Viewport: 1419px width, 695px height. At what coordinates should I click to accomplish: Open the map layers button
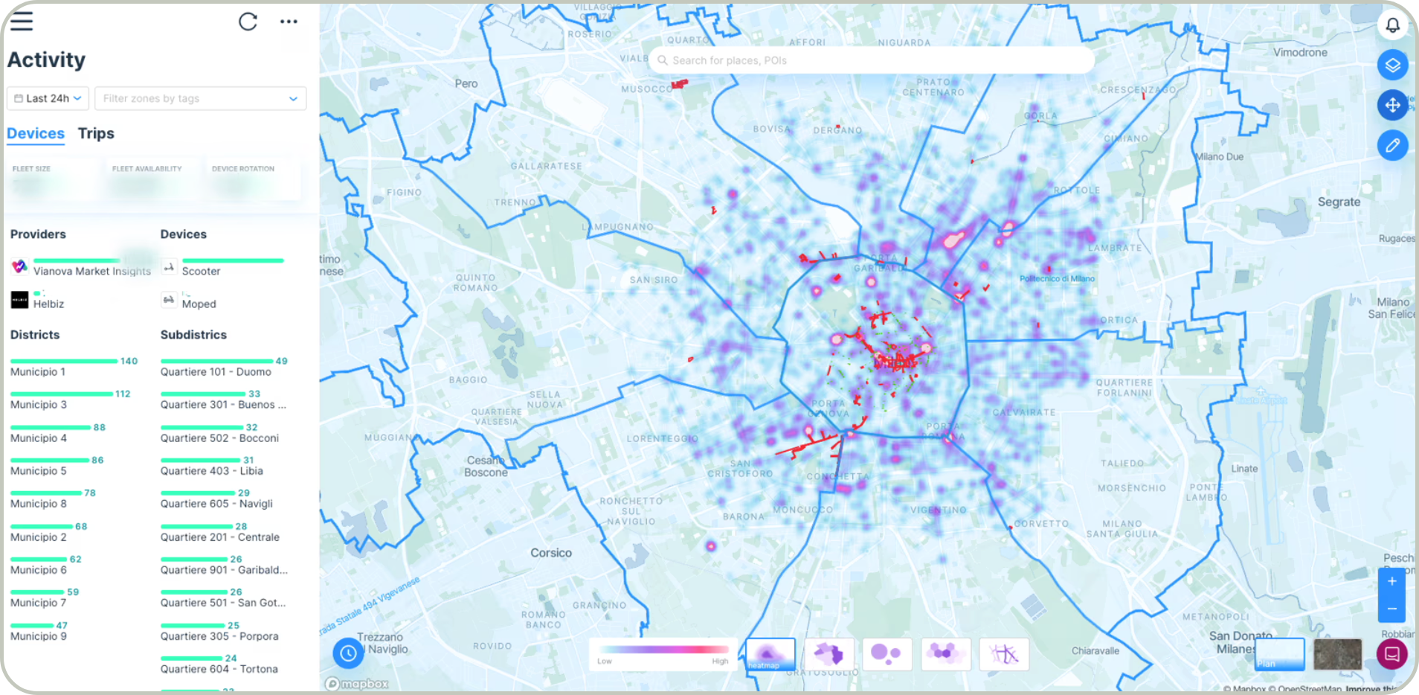(1392, 65)
